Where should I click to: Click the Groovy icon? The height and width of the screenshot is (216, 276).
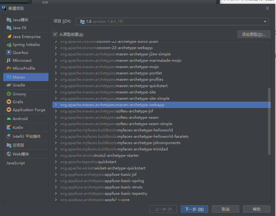[9, 94]
